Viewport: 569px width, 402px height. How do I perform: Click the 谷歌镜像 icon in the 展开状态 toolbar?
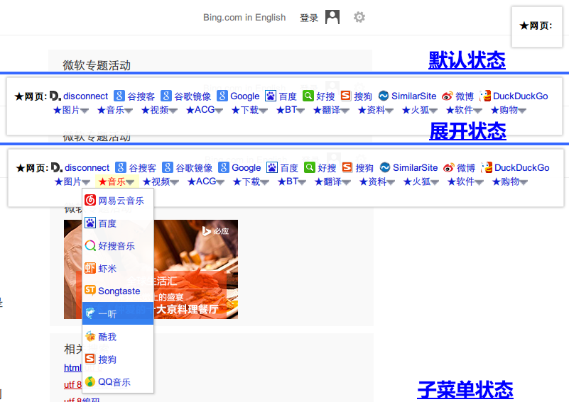click(166, 96)
